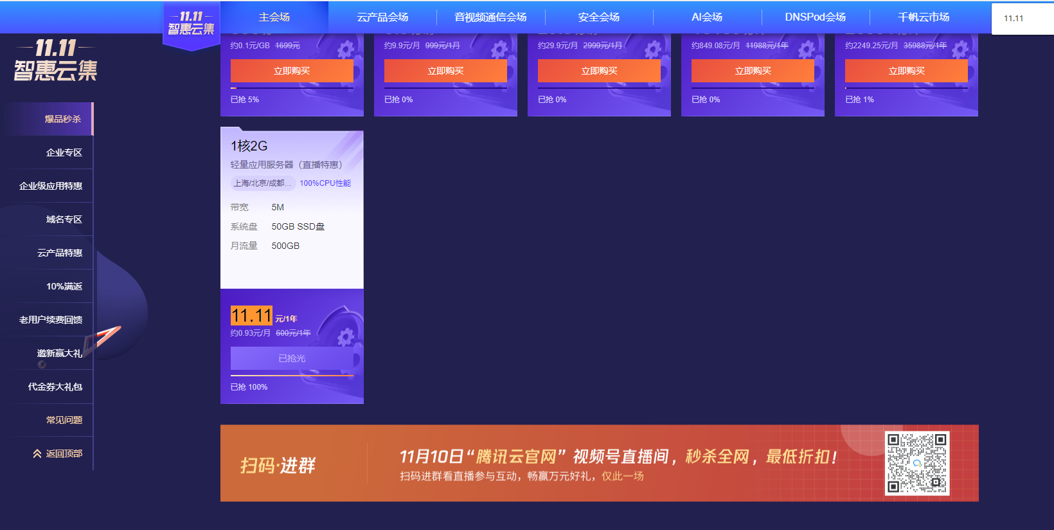Click the highlighted 11.11 price on the 1核2G card

tap(251, 316)
